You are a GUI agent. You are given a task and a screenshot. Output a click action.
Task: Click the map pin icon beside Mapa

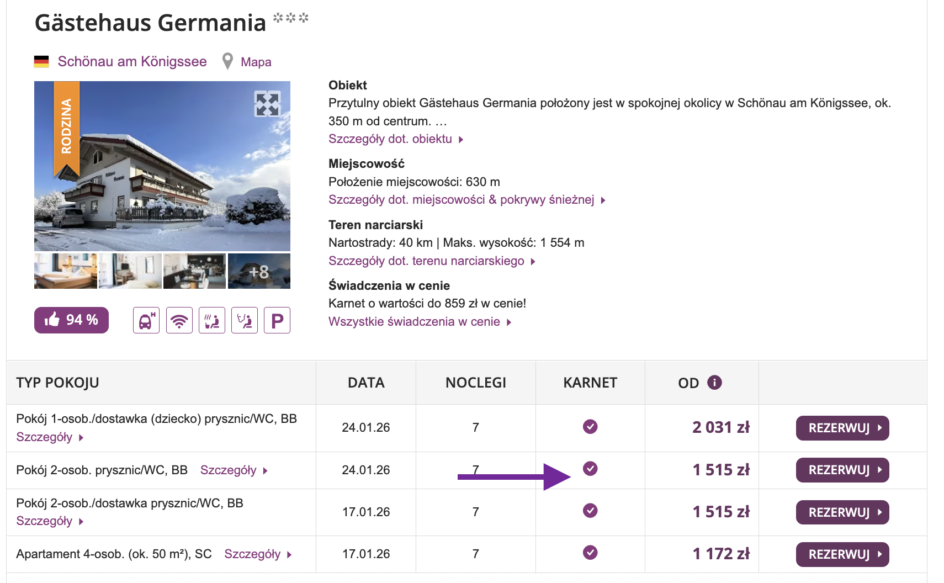(227, 61)
